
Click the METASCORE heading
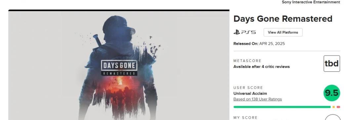[x=247, y=61]
